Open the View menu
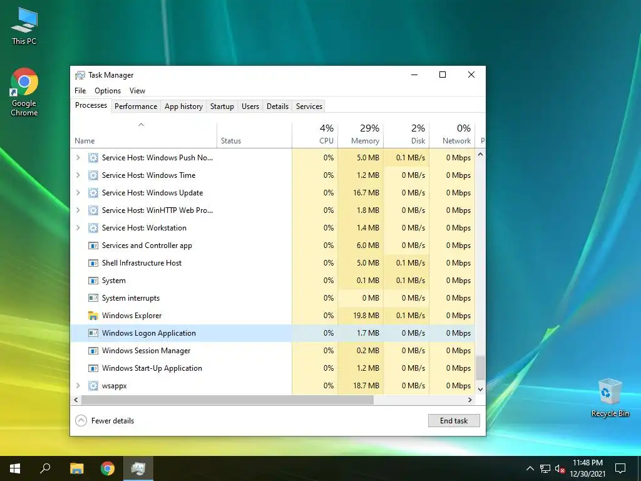Viewport: 641px width, 481px height. 137,91
